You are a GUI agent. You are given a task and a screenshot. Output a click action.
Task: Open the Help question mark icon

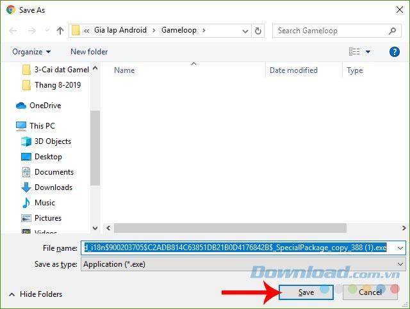point(395,52)
